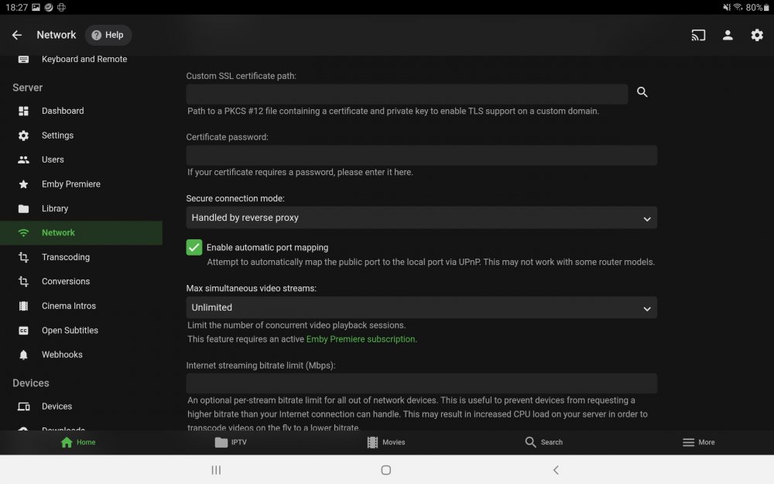Click the Emby Premiere star icon

(x=23, y=184)
